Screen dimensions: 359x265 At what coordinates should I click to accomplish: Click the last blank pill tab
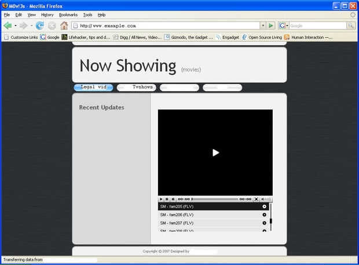[x=222, y=88]
